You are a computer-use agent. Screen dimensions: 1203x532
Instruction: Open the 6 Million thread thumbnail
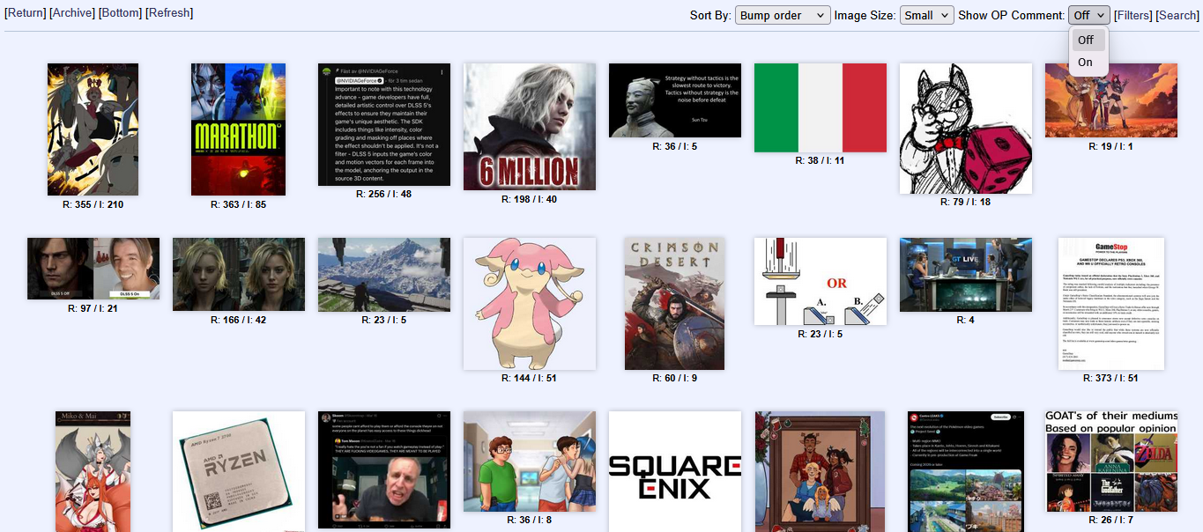click(530, 127)
